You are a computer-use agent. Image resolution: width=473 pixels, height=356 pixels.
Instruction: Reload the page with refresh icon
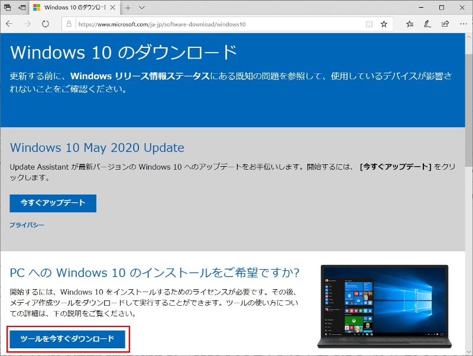coord(46,24)
